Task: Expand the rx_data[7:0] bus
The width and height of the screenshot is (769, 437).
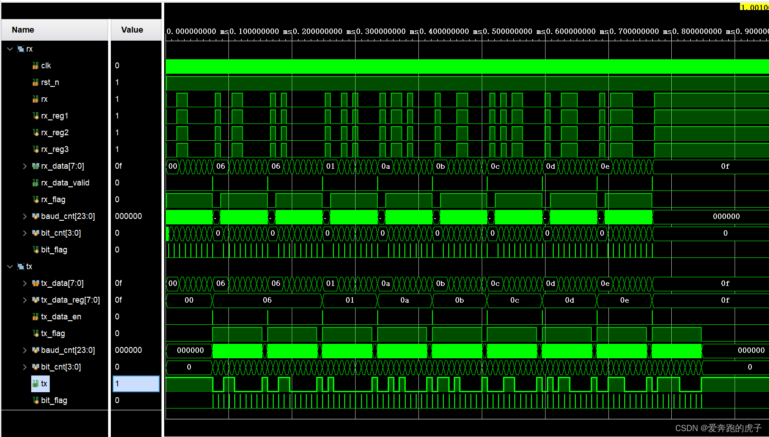Action: point(25,166)
